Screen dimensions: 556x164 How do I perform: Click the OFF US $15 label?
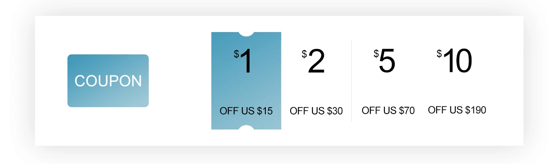pos(246,111)
